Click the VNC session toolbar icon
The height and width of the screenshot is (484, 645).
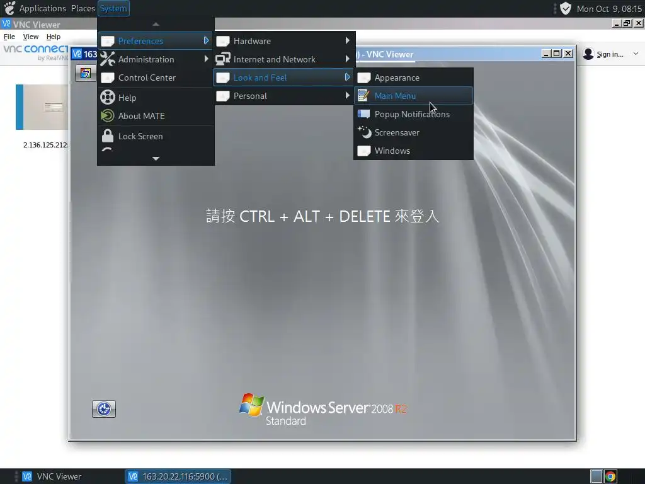(86, 73)
